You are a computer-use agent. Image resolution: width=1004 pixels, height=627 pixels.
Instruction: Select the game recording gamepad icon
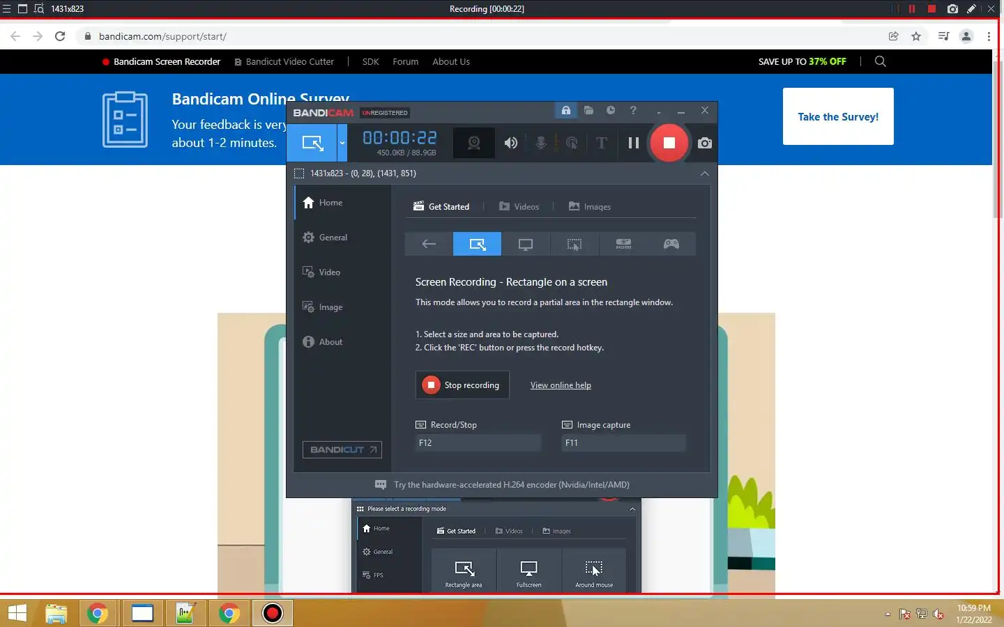click(x=671, y=244)
